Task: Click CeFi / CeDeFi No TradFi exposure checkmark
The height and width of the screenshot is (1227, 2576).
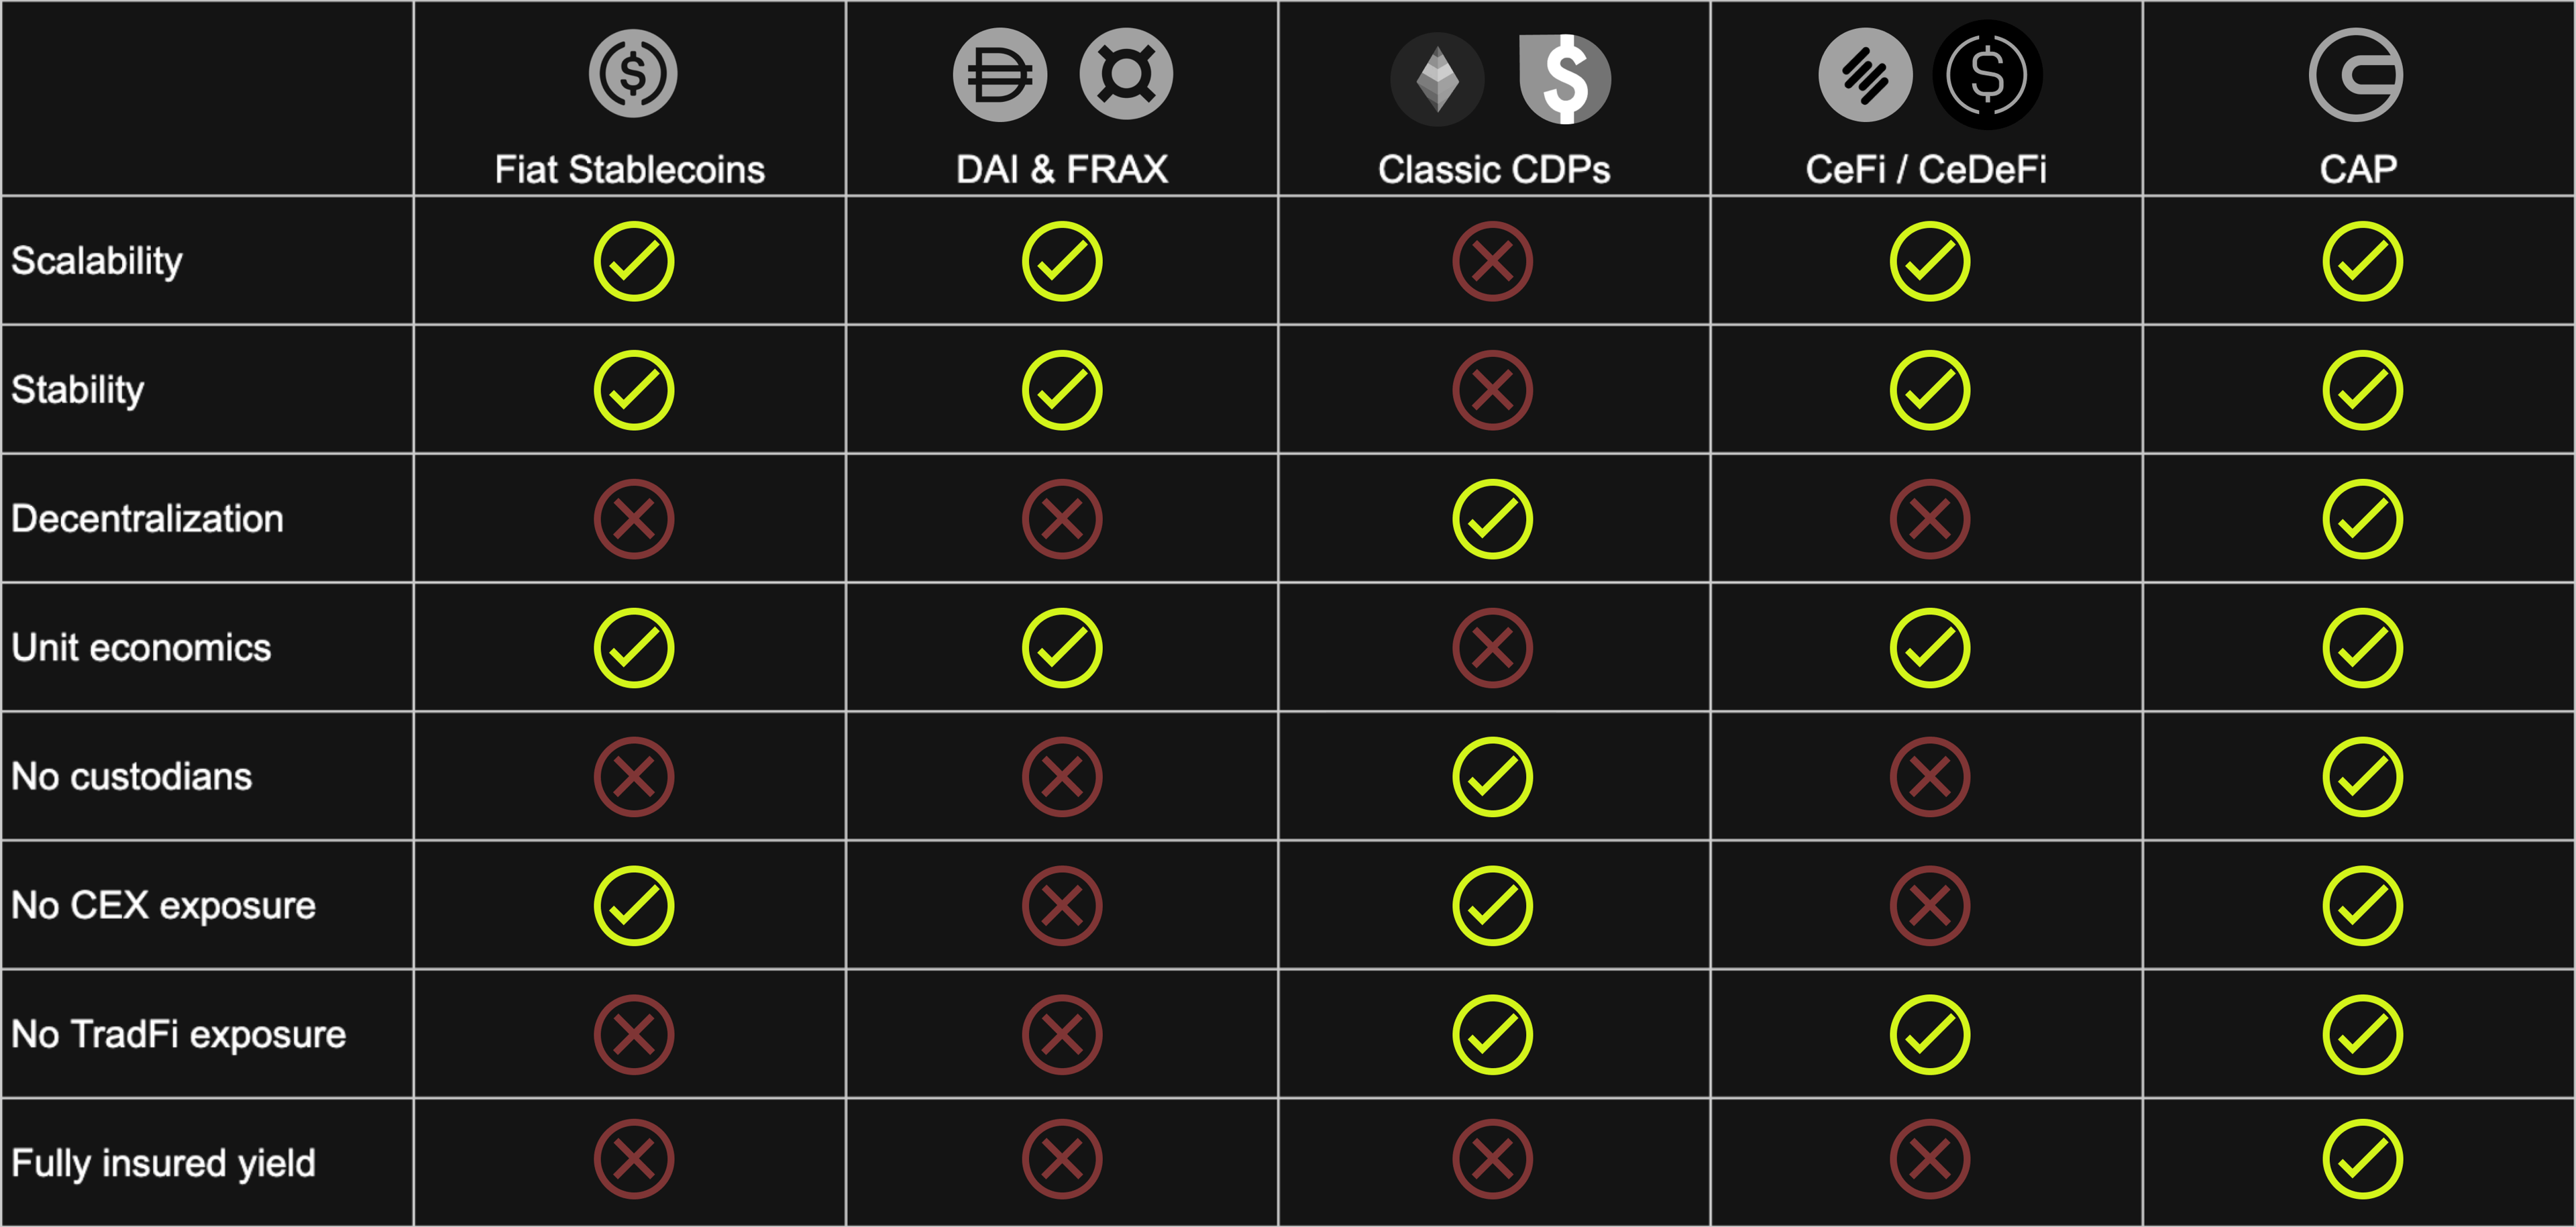Action: [1929, 1035]
